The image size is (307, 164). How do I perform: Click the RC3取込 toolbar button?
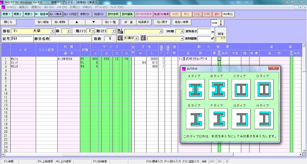(x=228, y=14)
